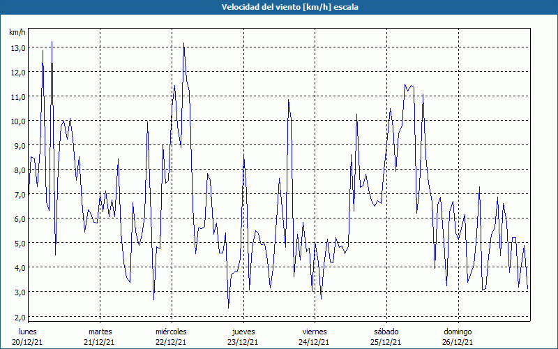Image resolution: width=558 pixels, height=349 pixels.
Task: Select the 2,0 y-axis value
Action: (20, 317)
